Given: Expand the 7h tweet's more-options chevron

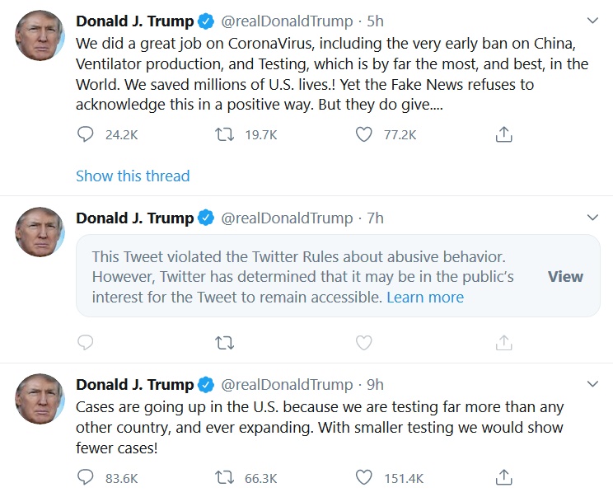Looking at the screenshot, I should coord(592,218).
